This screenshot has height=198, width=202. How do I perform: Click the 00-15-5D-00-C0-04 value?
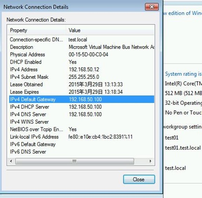[x=88, y=55]
